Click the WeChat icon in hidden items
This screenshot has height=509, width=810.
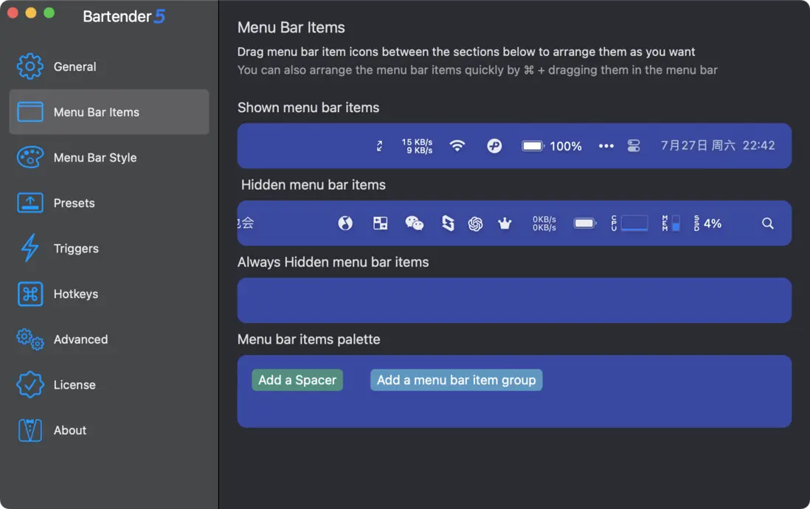pos(415,224)
